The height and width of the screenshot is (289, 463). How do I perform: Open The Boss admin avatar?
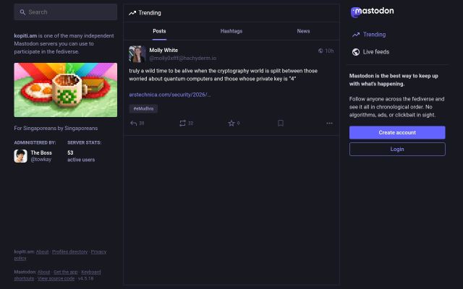(21, 156)
